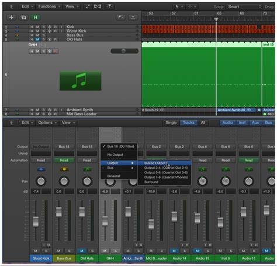Screen dimensions: 277x266
Task: Click the track header flag configuration button
Action: 121,17
